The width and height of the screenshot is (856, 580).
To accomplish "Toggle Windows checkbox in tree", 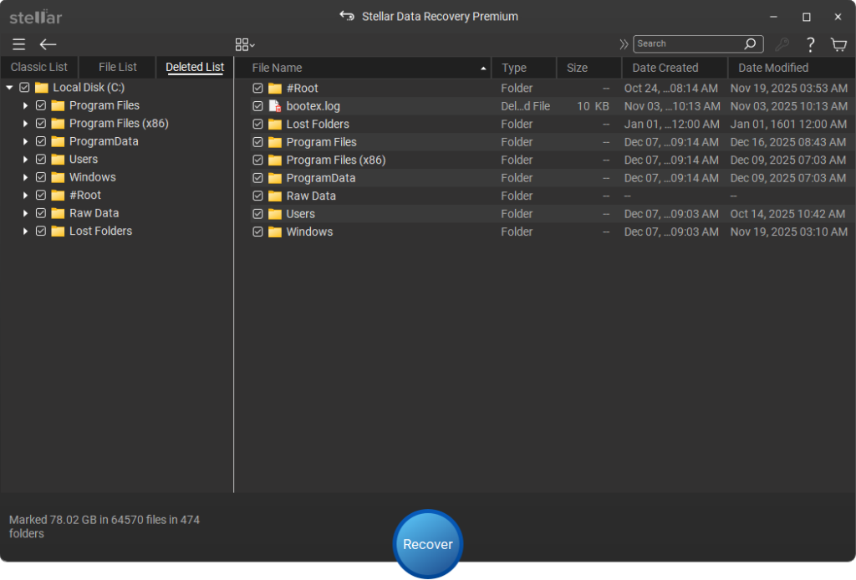I will [x=41, y=177].
